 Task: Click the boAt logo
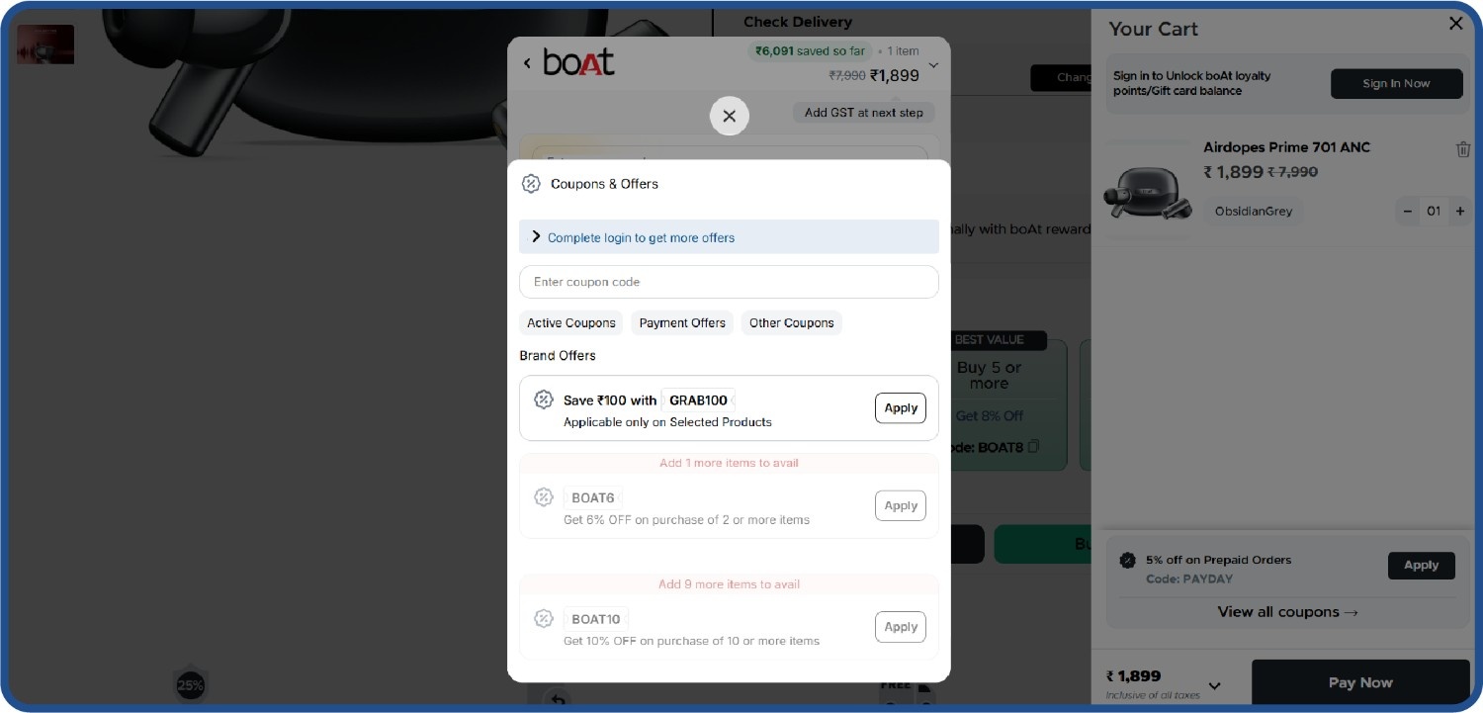(578, 62)
